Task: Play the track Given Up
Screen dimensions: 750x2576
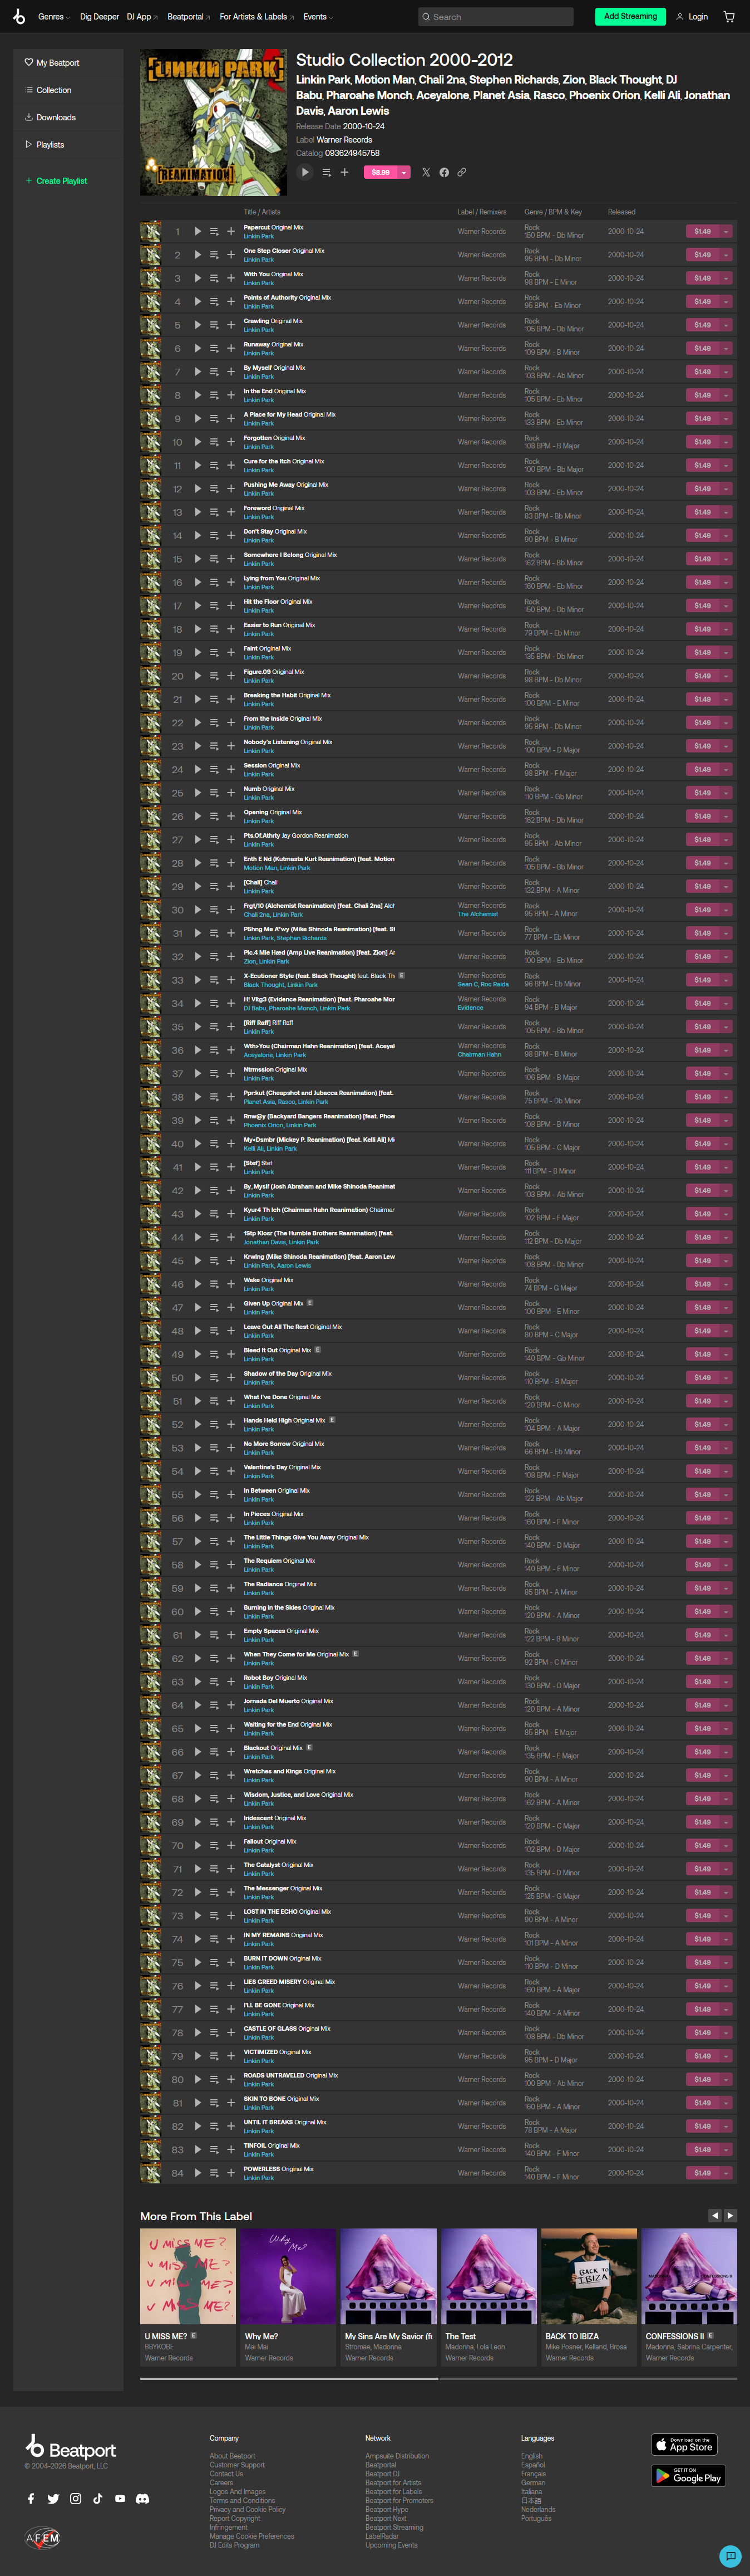Action: (x=198, y=1307)
